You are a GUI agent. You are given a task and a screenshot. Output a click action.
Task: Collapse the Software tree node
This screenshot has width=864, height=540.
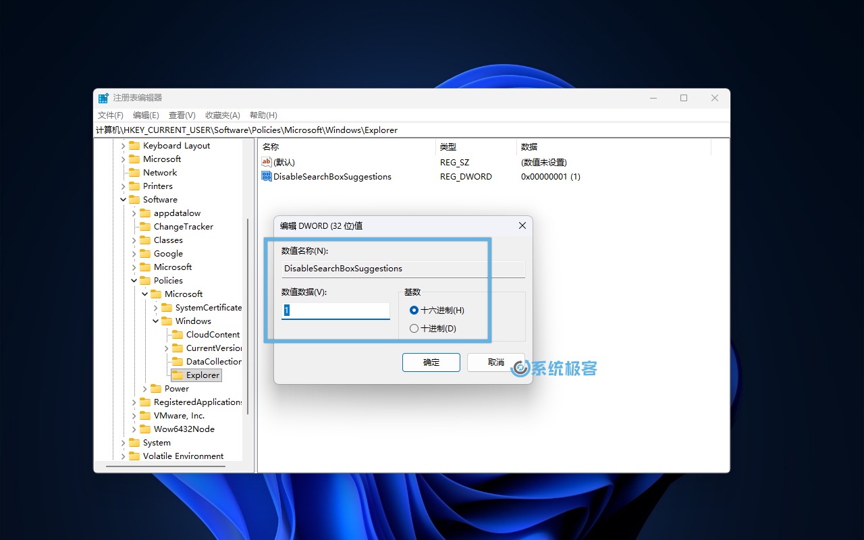coord(122,199)
